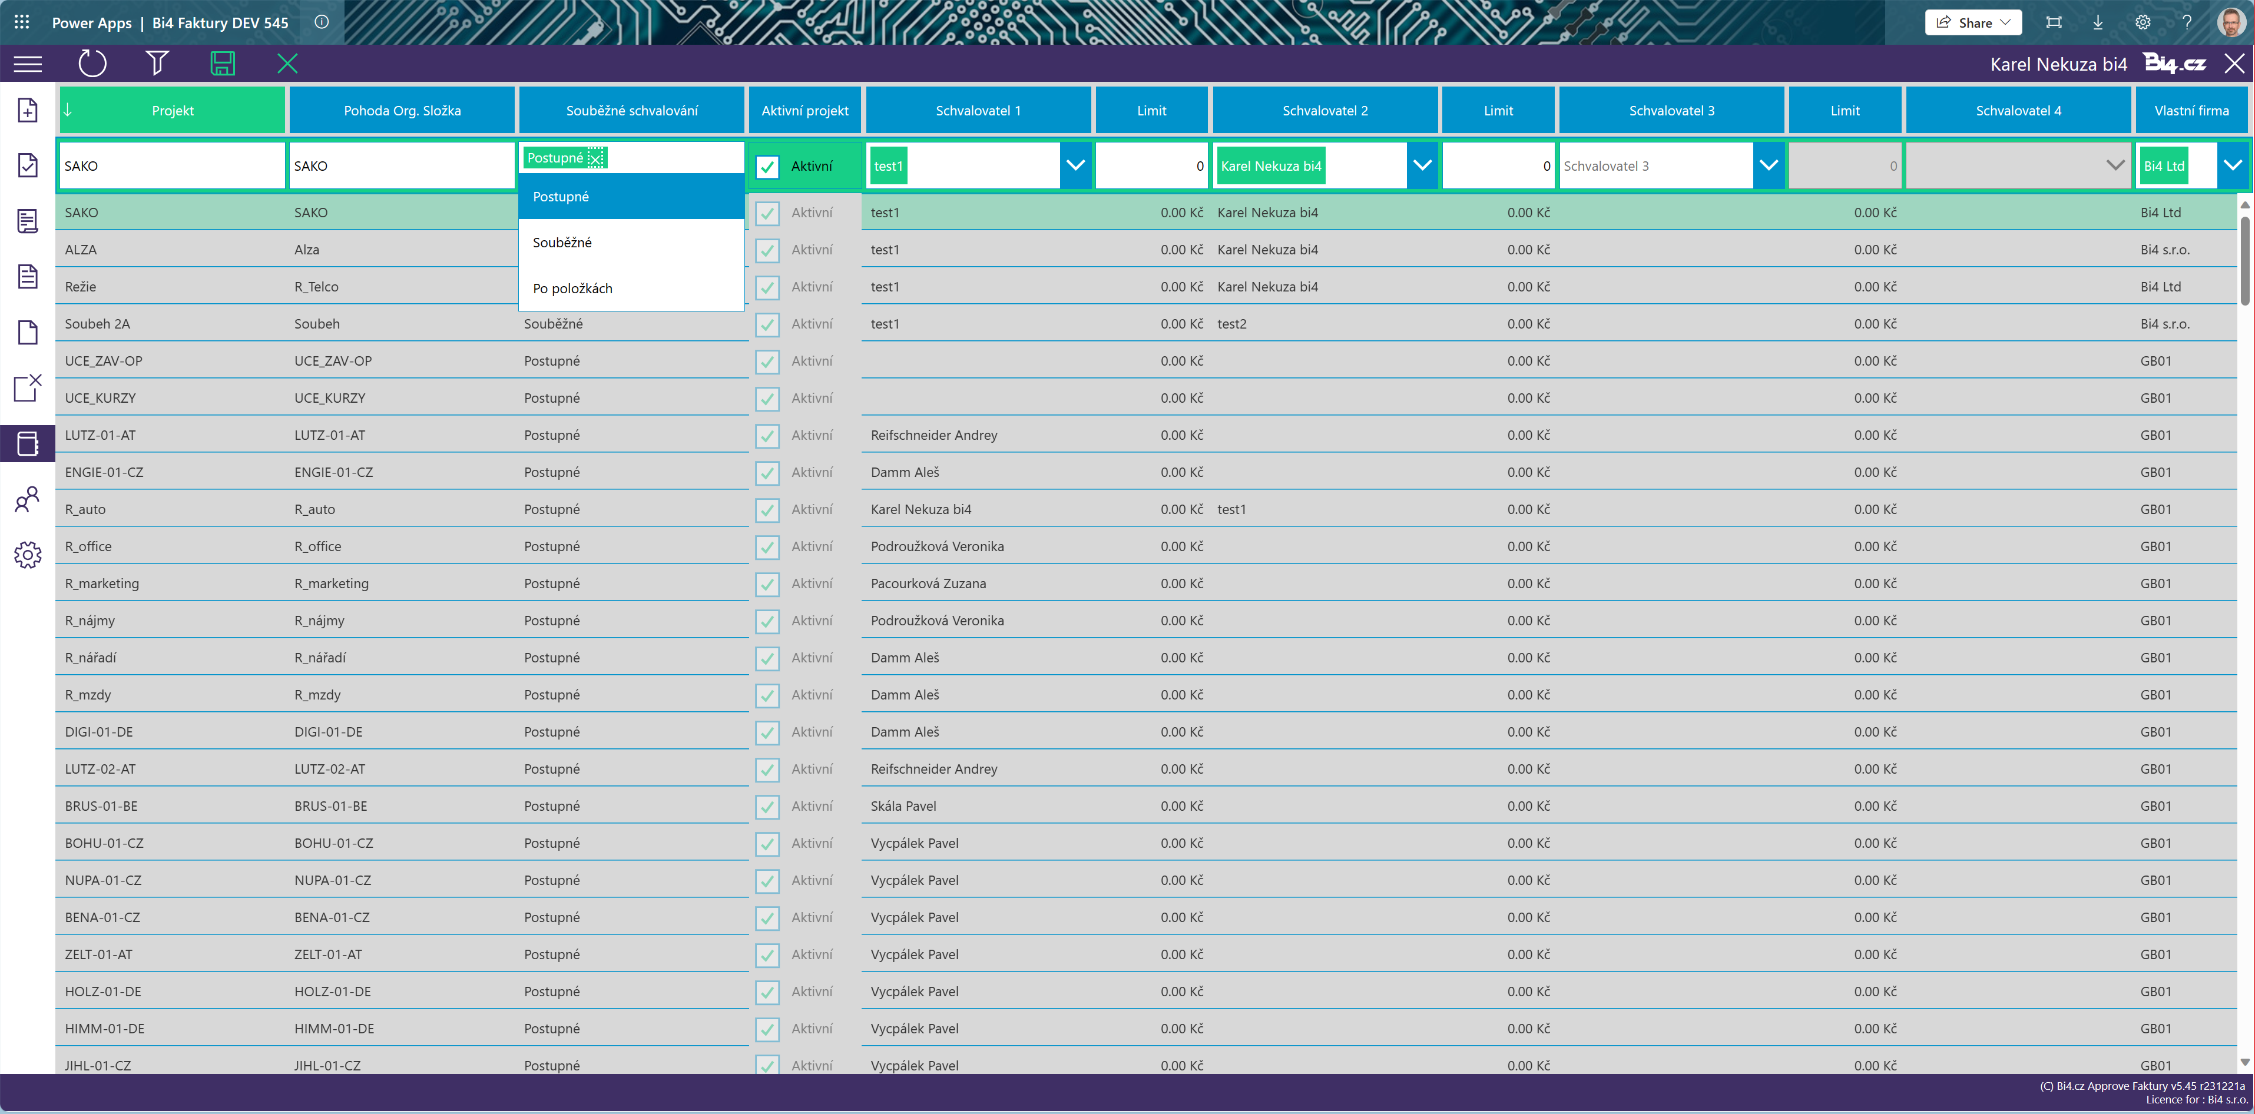This screenshot has width=2255, height=1114.
Task: Open the Vlastní firma dropdown showing Bi4 Ltd
Action: pyautogui.click(x=2232, y=165)
